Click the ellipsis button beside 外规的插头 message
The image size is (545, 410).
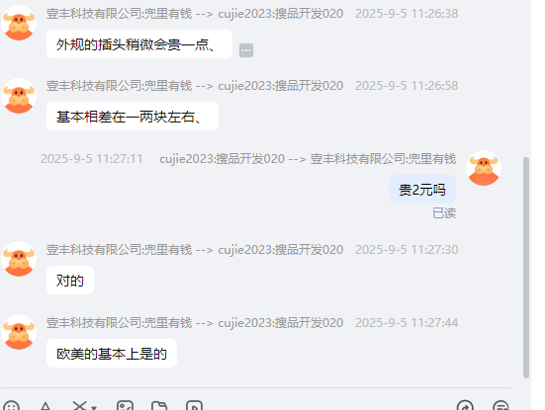coord(246,50)
